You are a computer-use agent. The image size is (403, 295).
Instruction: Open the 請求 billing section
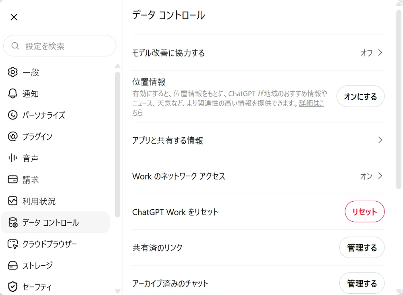[x=55, y=179]
